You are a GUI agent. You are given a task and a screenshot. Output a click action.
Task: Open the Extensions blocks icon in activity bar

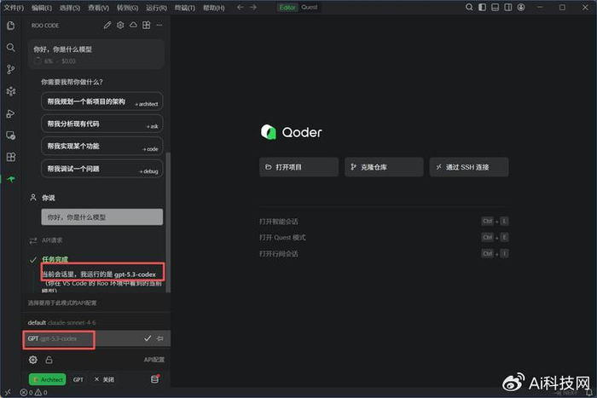pos(10,157)
